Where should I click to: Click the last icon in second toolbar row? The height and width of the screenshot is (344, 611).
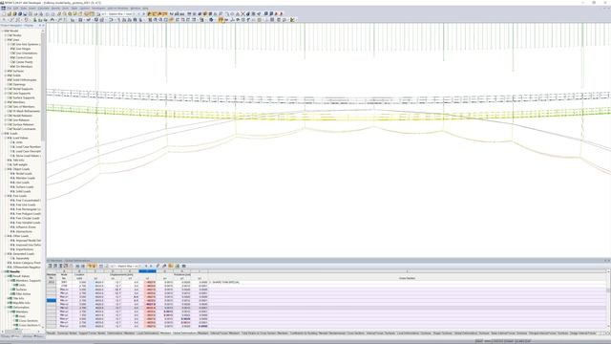click(x=293, y=19)
